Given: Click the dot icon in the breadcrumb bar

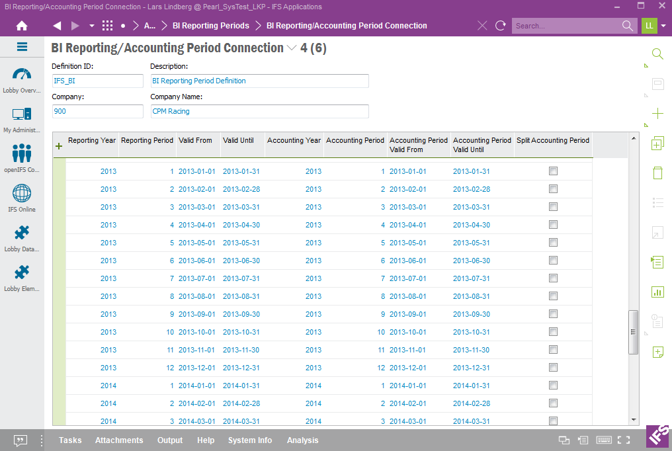Looking at the screenshot, I should pyautogui.click(x=123, y=26).
